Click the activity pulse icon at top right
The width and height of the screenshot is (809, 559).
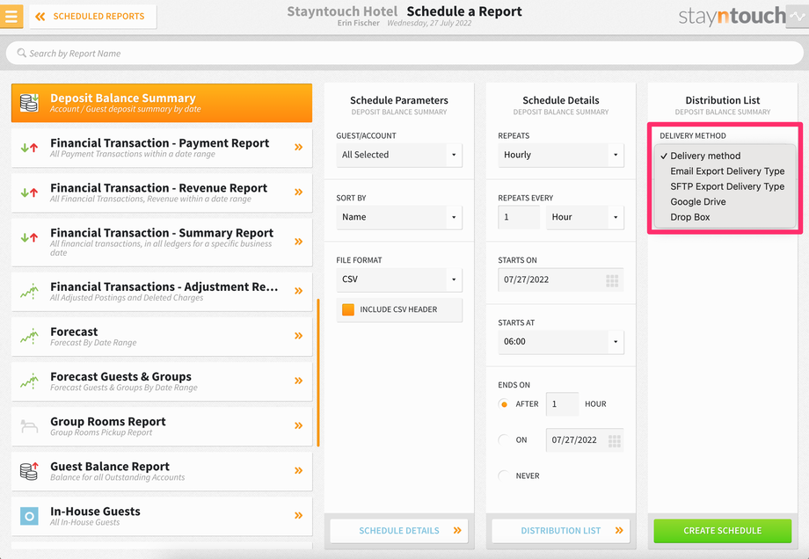(798, 17)
